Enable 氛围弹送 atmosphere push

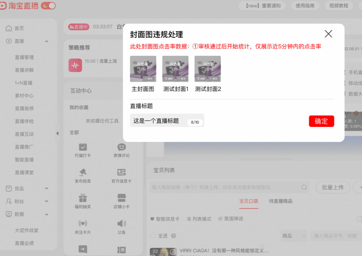coord(230,219)
